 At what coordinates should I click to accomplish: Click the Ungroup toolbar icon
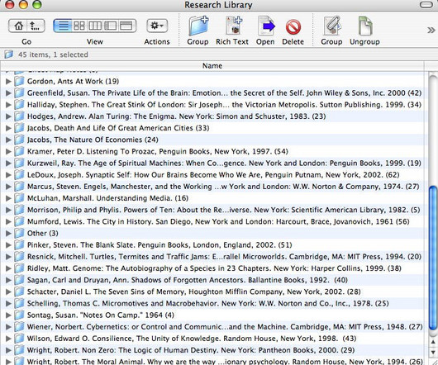point(364,26)
